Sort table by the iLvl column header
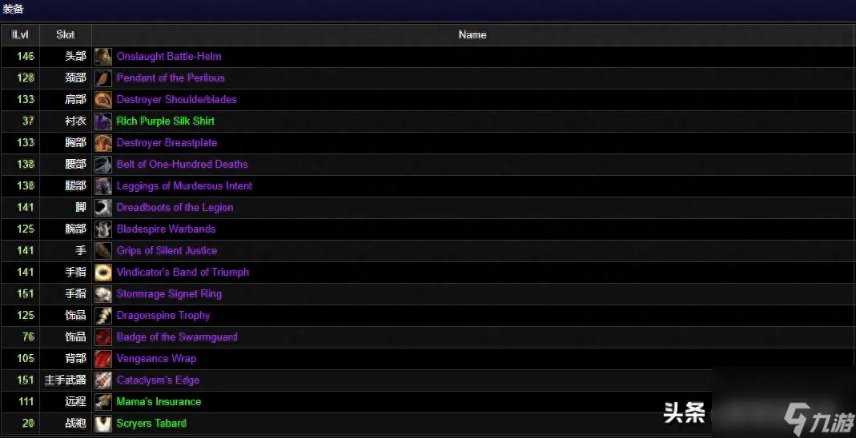856x438 pixels. (19, 34)
